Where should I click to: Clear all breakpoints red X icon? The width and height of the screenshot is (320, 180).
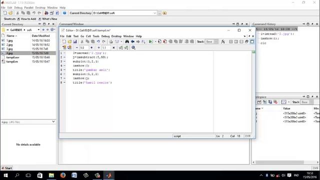point(165,41)
